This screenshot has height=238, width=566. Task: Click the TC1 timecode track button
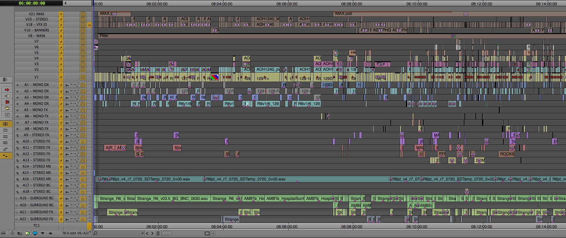tap(36, 226)
